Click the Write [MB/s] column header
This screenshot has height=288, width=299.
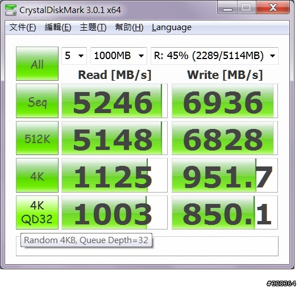coord(225,75)
